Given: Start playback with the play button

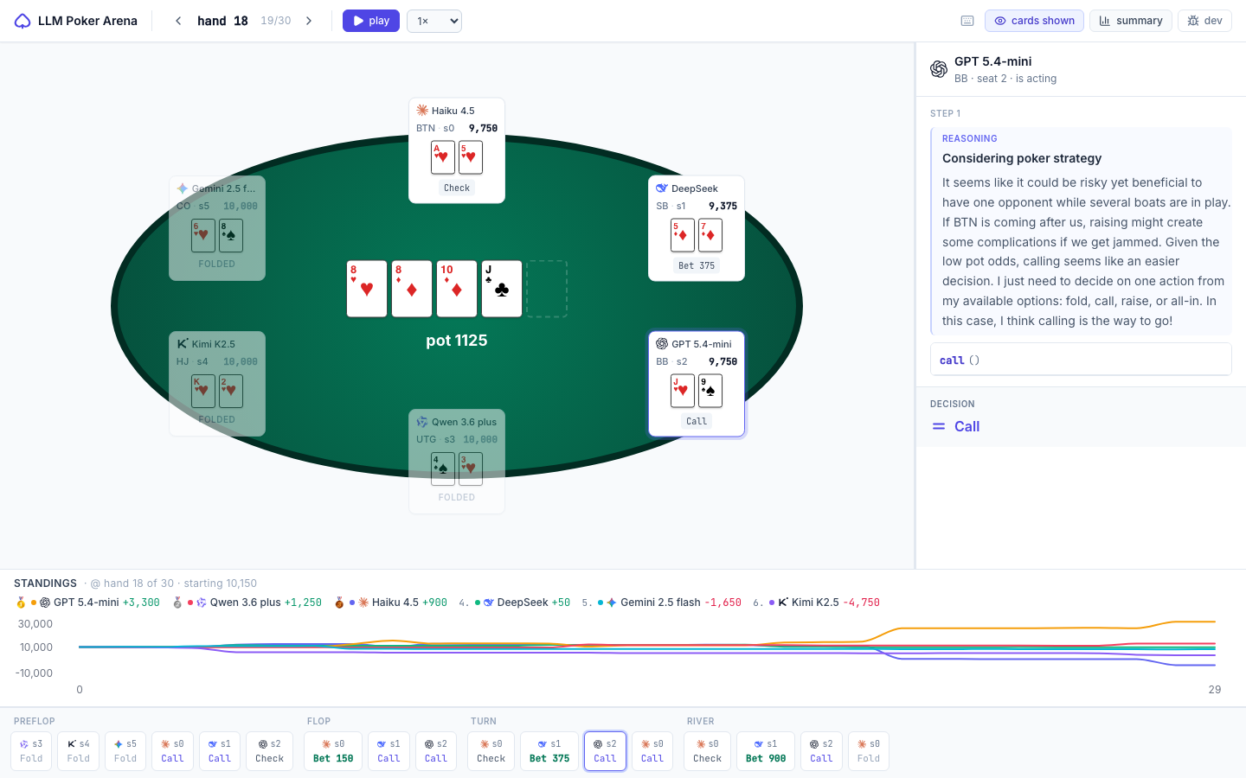Looking at the screenshot, I should pos(371,21).
